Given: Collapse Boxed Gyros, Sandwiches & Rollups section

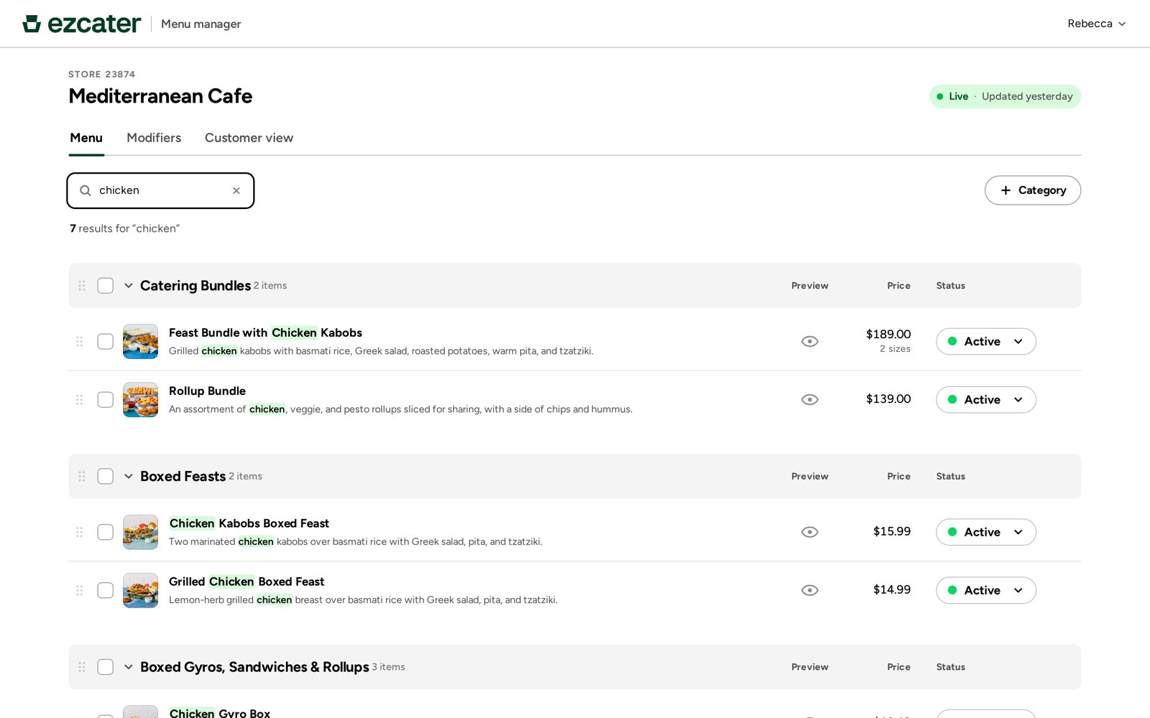Looking at the screenshot, I should point(129,667).
